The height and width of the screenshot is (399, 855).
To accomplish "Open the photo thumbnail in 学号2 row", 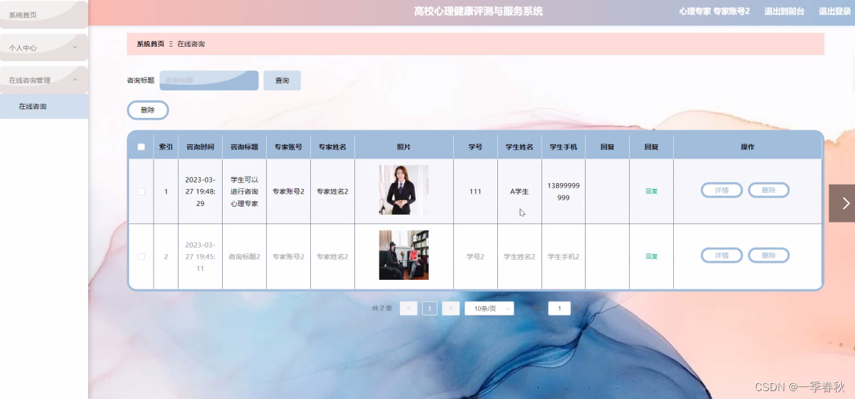I will 404,255.
